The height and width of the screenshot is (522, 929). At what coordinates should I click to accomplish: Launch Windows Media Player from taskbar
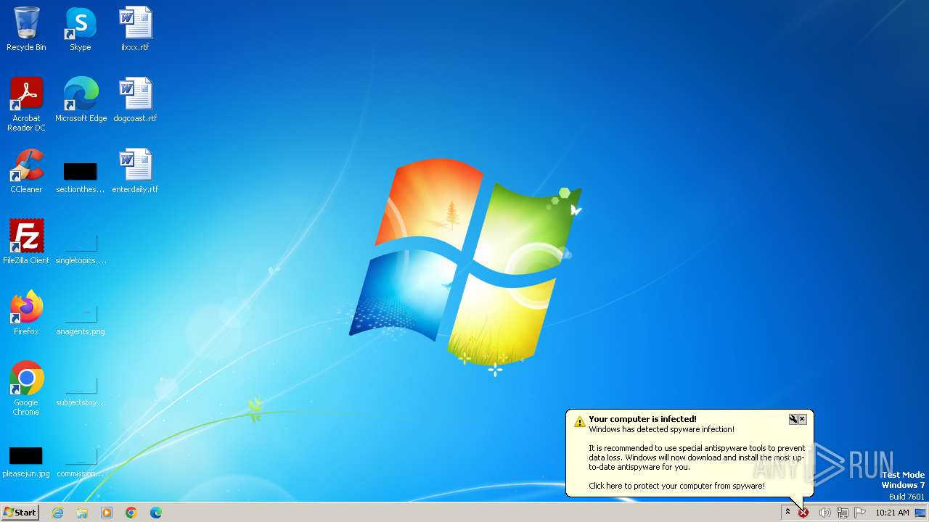pyautogui.click(x=107, y=513)
